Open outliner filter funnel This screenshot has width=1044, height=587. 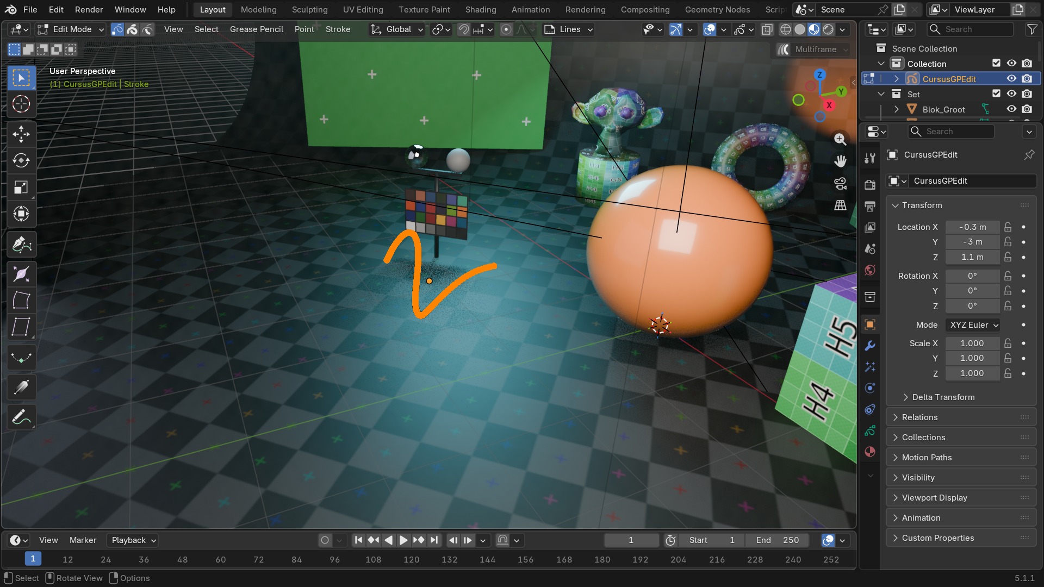pyautogui.click(x=1031, y=29)
